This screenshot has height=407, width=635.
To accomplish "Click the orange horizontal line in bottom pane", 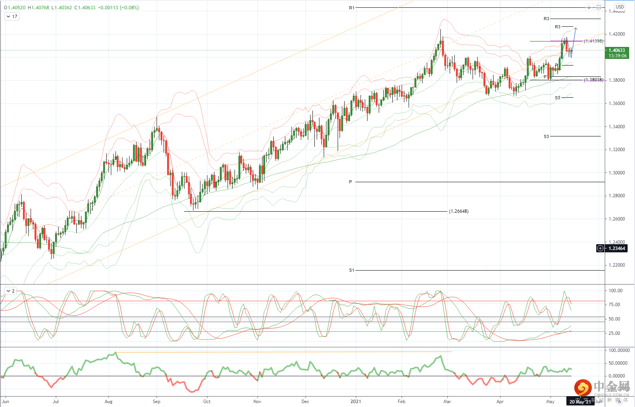I will [x=284, y=352].
